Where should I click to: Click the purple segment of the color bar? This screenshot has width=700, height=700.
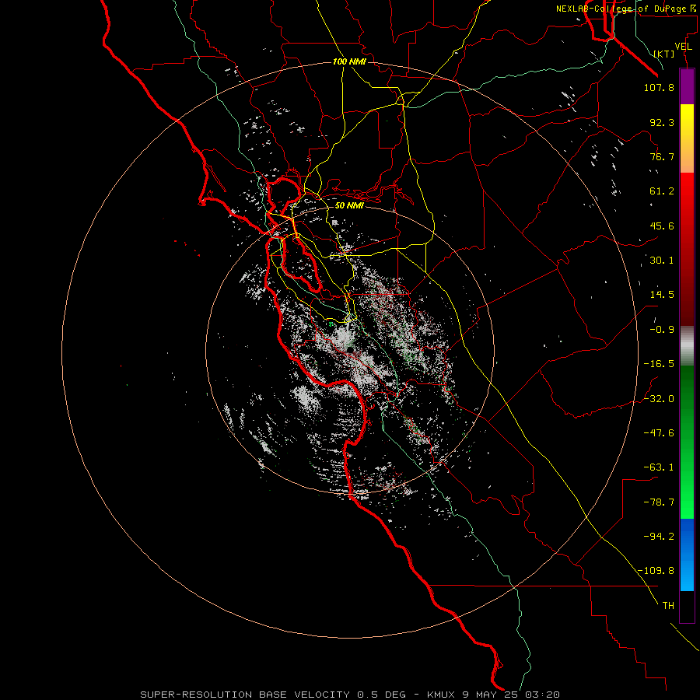pos(687,87)
